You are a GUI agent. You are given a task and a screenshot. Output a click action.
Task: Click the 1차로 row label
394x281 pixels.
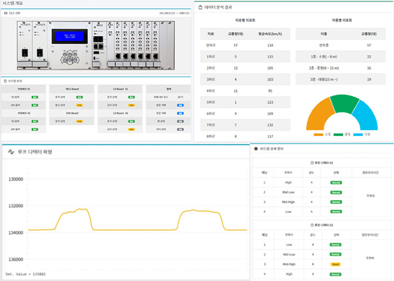[x=211, y=57]
